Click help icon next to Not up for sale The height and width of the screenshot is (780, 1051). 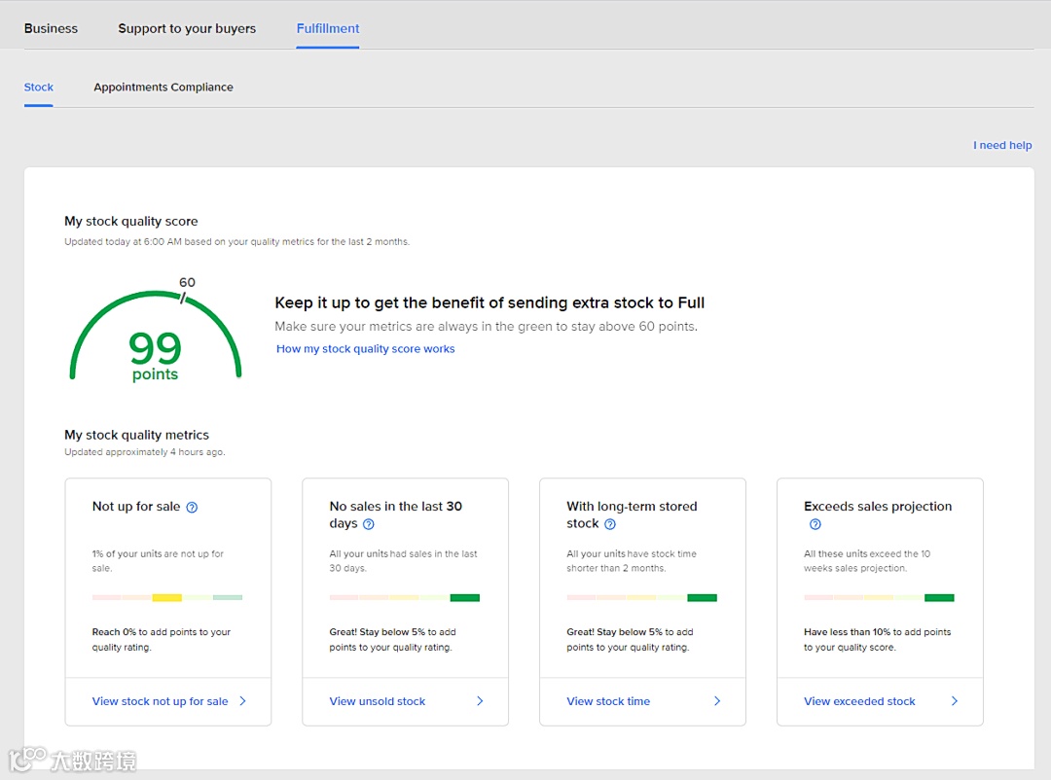coord(192,507)
